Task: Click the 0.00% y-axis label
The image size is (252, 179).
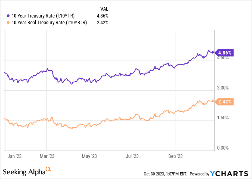Action: click(222, 148)
